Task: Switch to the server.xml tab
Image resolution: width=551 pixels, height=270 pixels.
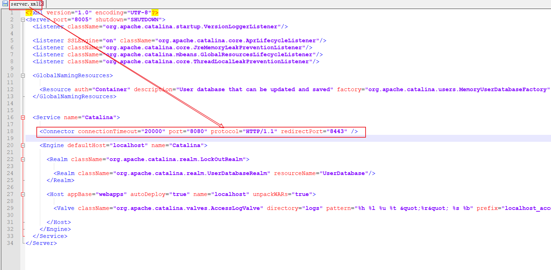Action: (24, 4)
